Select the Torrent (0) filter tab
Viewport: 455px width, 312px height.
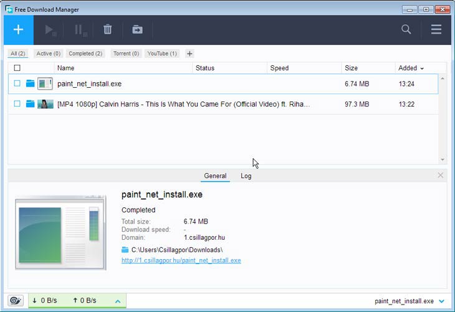pos(127,54)
